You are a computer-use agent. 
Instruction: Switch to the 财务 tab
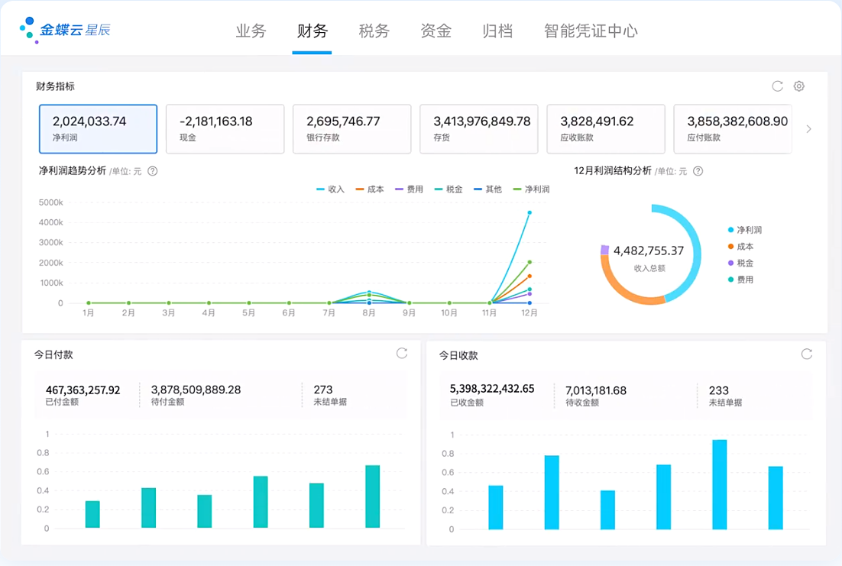tap(312, 31)
